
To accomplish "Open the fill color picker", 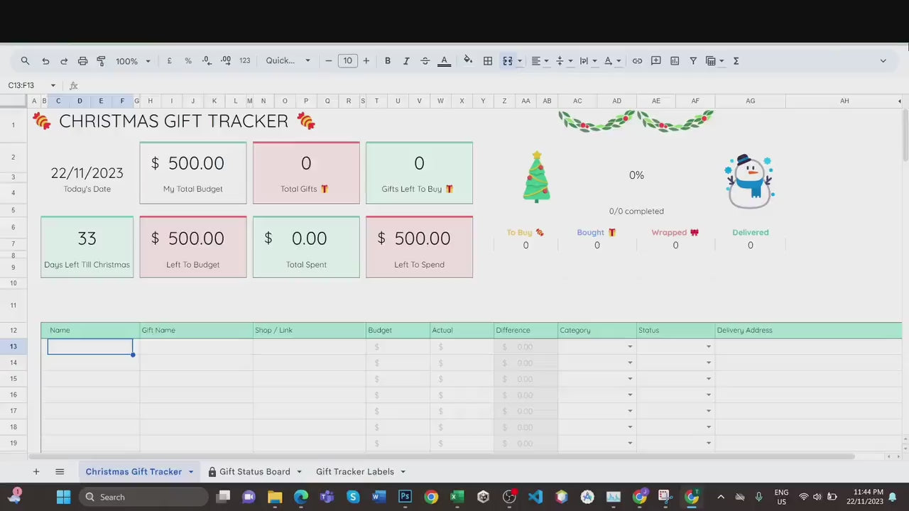I will pos(467,61).
